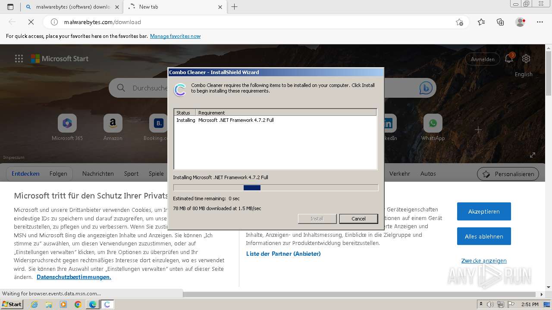The width and height of the screenshot is (552, 310).
Task: Click Manage favorites now link
Action: [x=175, y=36]
